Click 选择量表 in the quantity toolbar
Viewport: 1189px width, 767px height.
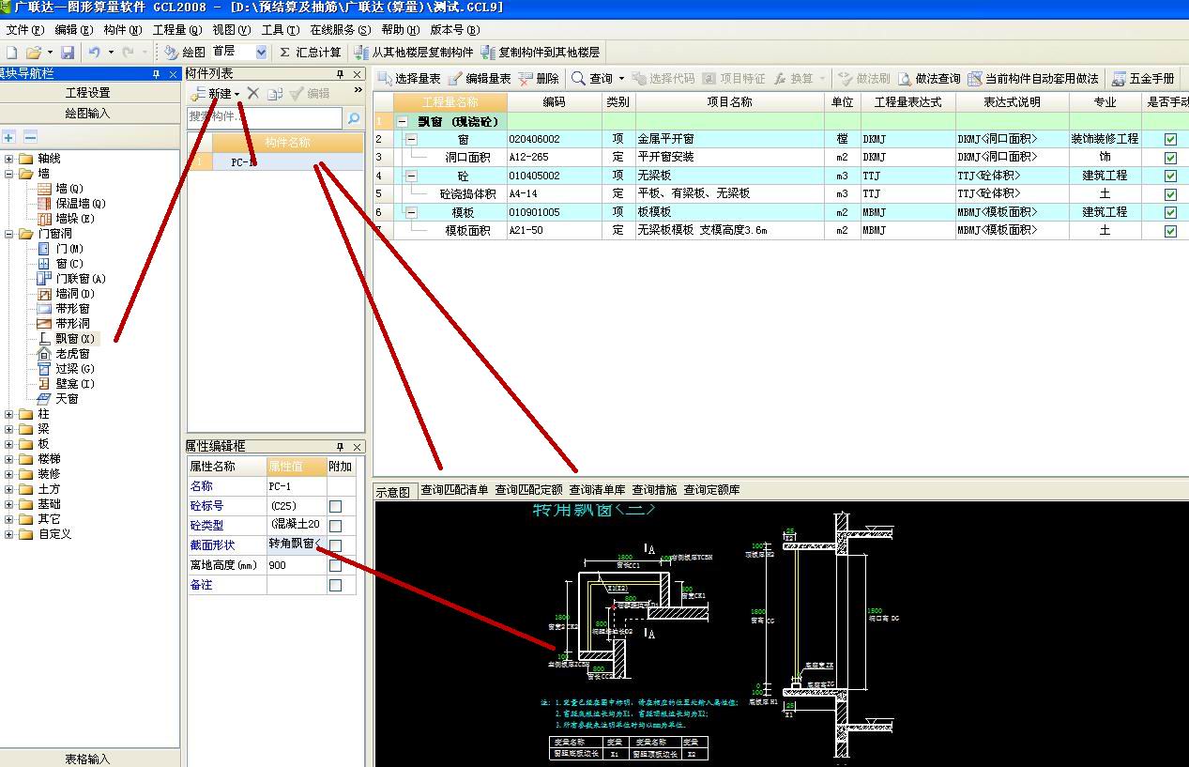pos(409,79)
